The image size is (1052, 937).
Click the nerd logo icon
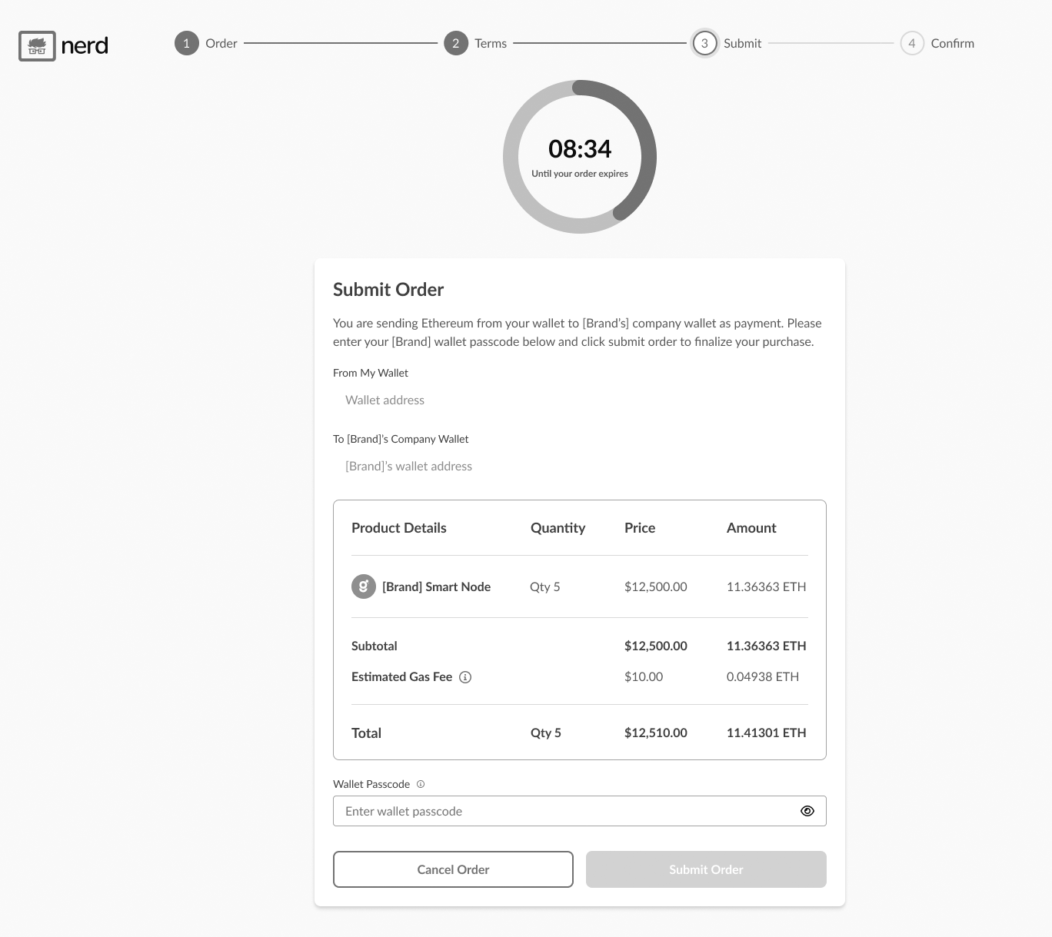coord(37,46)
